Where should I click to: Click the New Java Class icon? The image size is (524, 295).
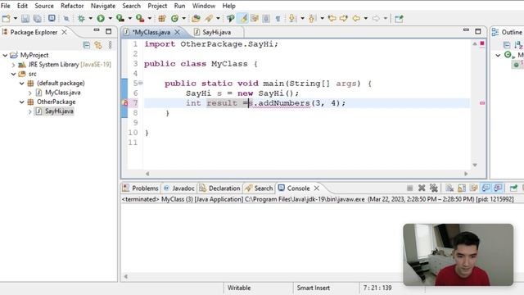[174, 18]
